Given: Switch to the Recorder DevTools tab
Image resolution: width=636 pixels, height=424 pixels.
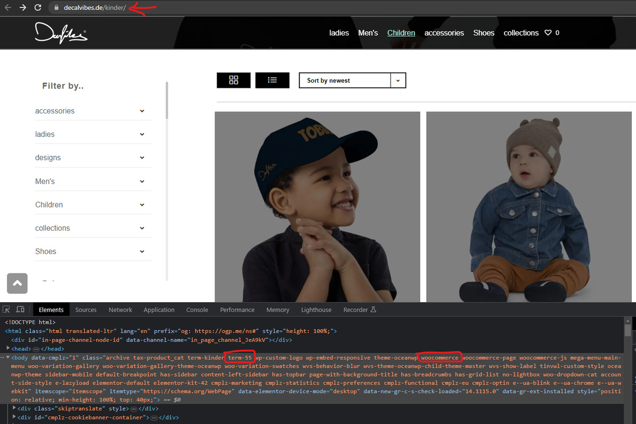Looking at the screenshot, I should click(360, 310).
